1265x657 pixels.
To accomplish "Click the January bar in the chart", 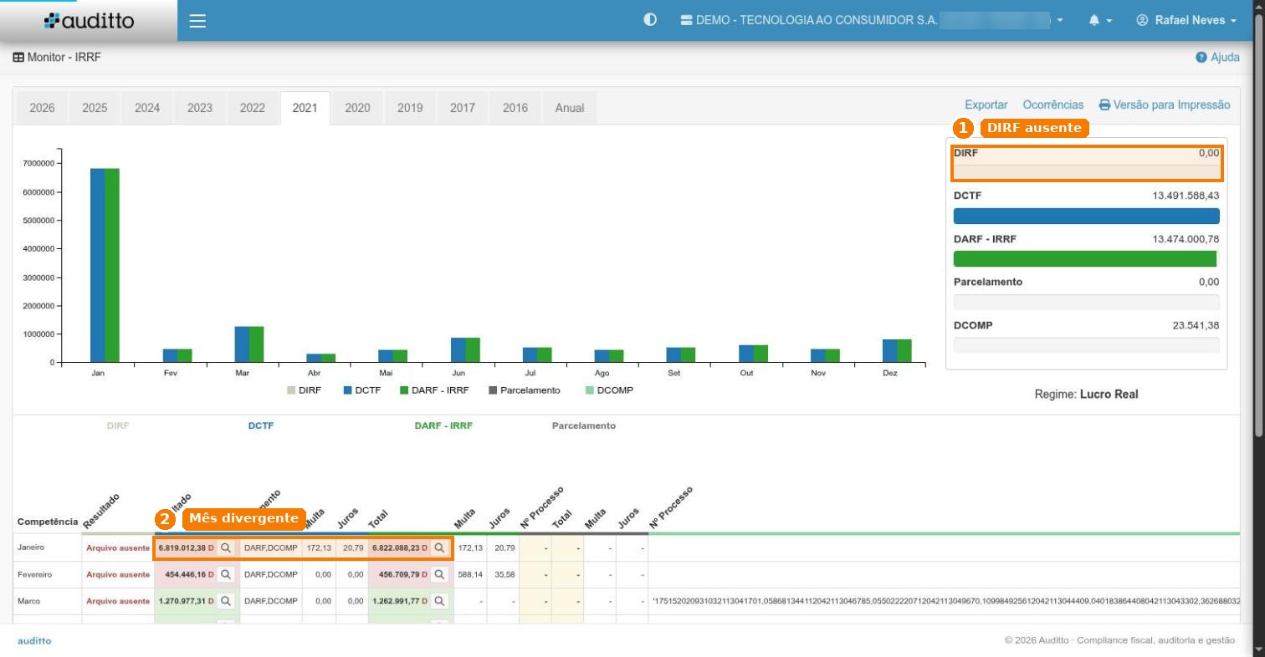I will tap(105, 265).
